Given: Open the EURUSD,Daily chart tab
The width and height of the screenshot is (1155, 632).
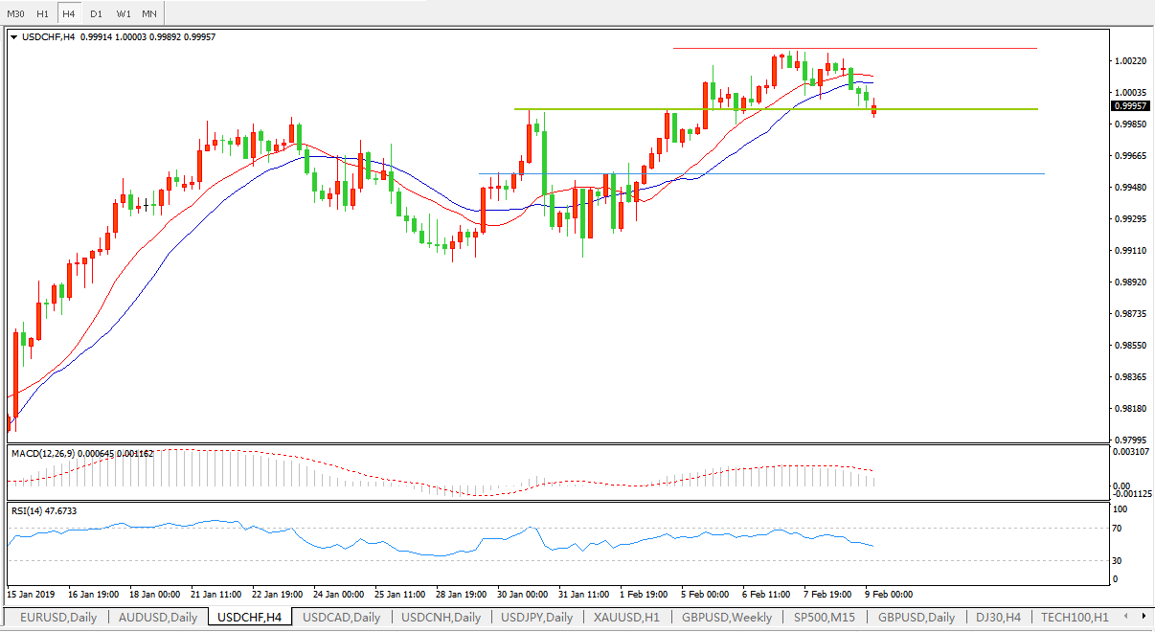Looking at the screenshot, I should (x=58, y=618).
